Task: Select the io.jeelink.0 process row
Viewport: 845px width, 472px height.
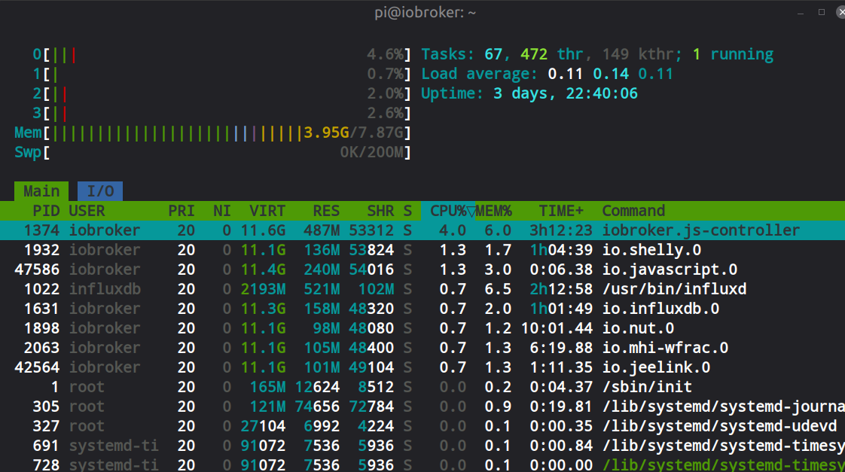Action: tap(422, 367)
